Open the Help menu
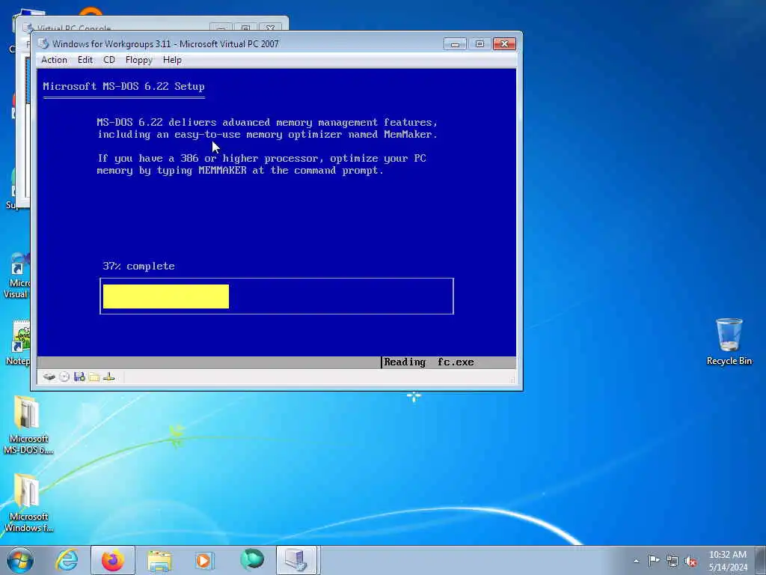 point(172,60)
